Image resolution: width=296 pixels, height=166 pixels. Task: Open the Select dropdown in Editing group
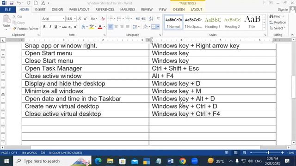[x=277, y=28]
